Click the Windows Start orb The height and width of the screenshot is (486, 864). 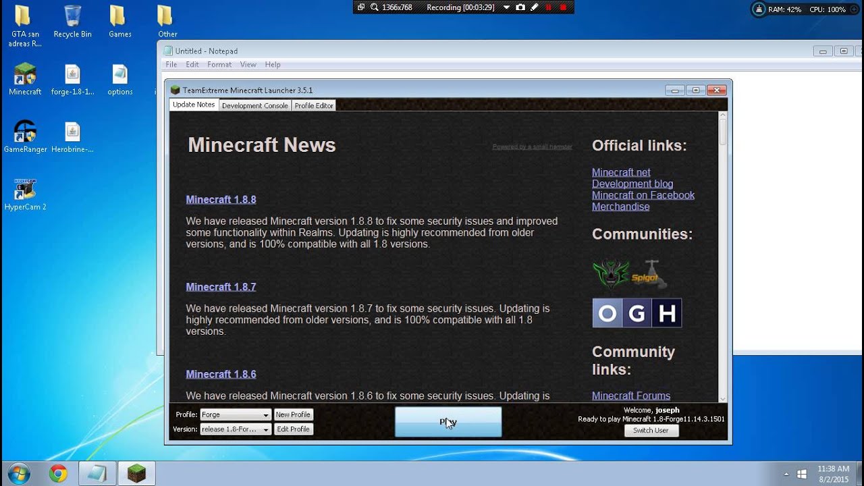19,473
